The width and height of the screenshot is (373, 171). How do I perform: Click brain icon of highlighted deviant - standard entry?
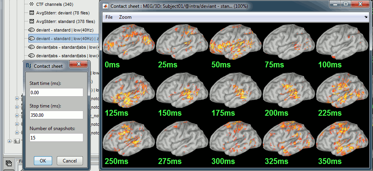(x=32, y=39)
